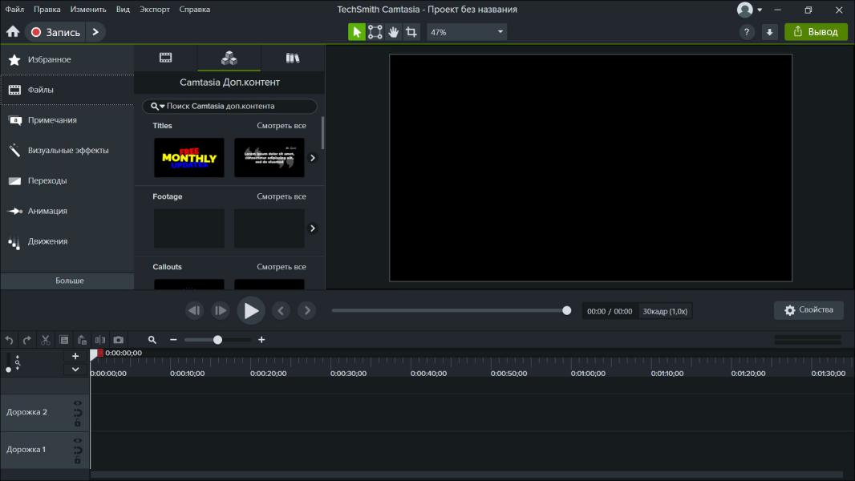855x481 pixels.
Task: Click the download arrow icon near Вывод
Action: click(769, 32)
